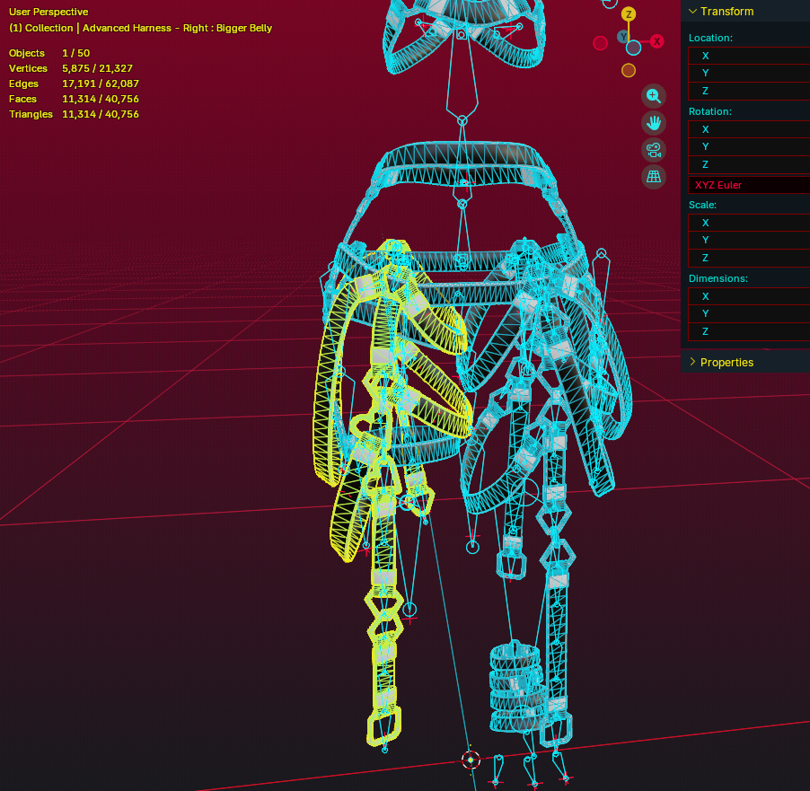
Task: Click the Y axis gizmo ball
Action: click(623, 36)
